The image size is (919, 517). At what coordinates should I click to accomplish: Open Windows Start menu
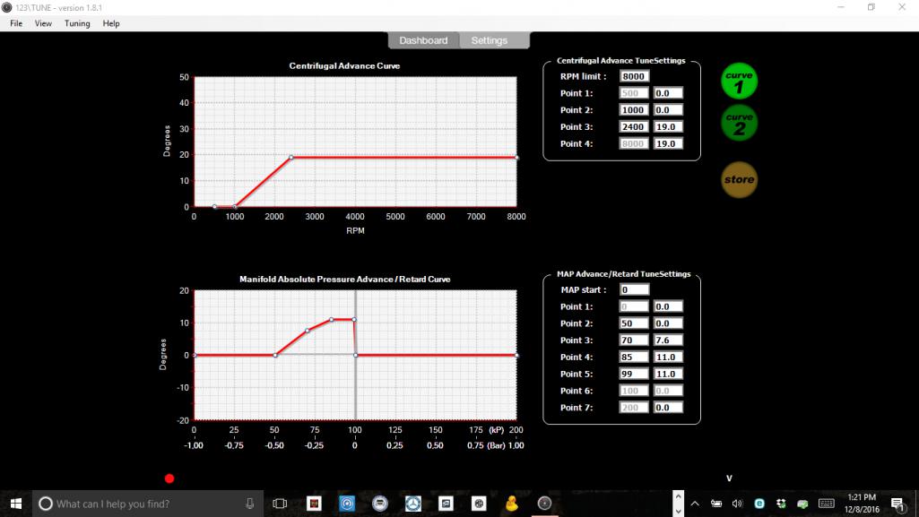point(16,504)
